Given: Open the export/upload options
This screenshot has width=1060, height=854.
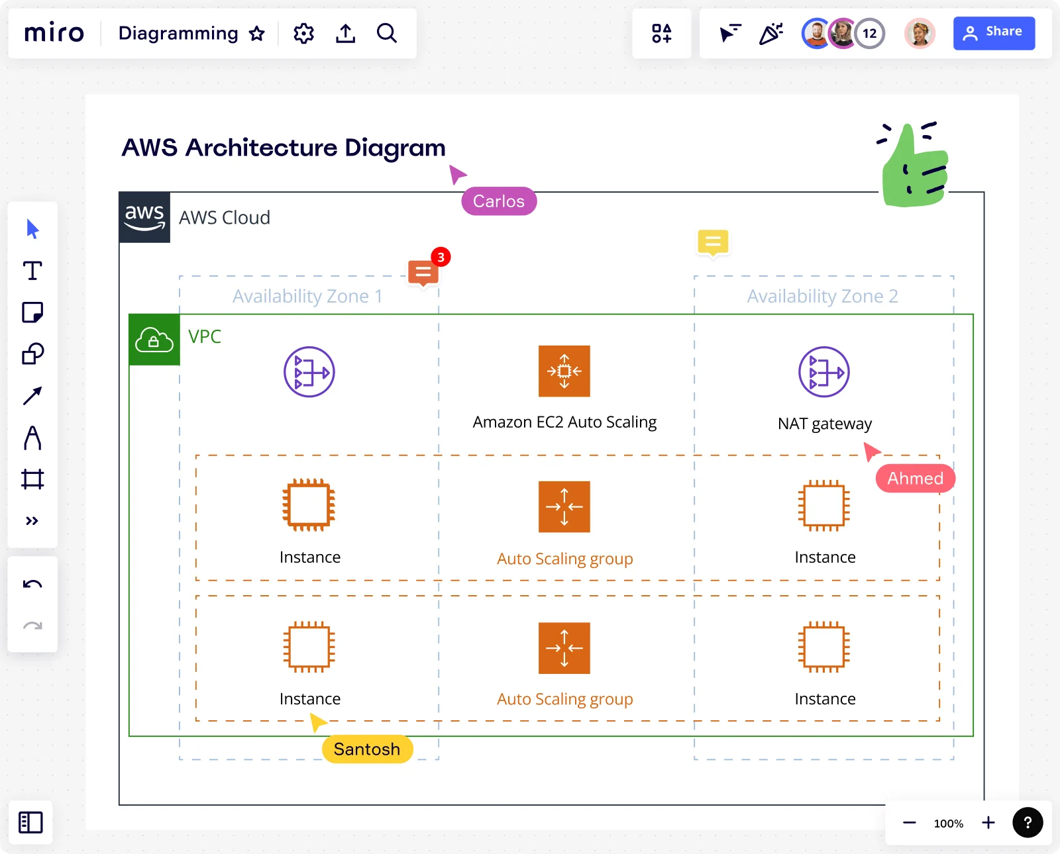Looking at the screenshot, I should [345, 33].
